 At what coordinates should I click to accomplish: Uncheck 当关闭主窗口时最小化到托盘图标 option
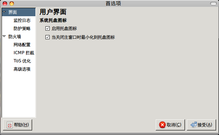pyautogui.click(x=47, y=37)
